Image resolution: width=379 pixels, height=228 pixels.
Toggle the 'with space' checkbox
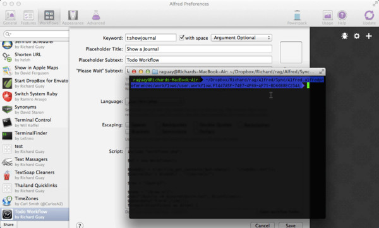[x=181, y=37]
